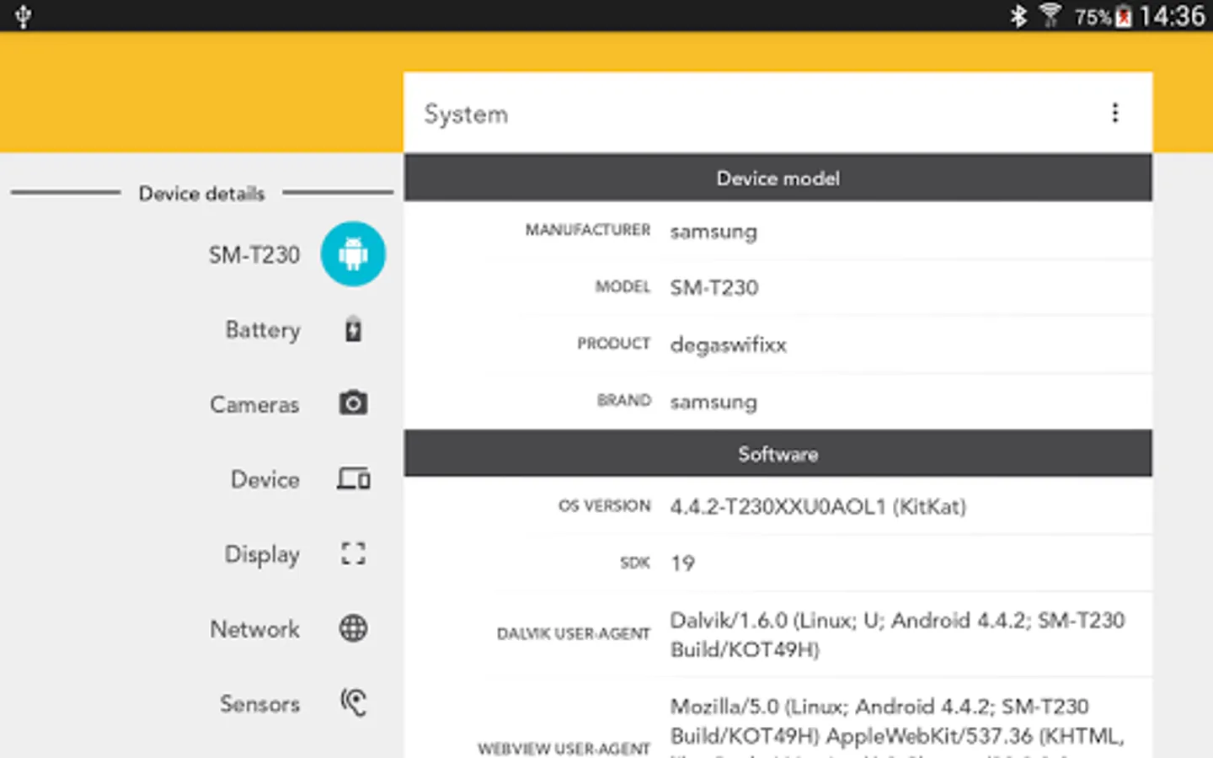Open the Device section

point(265,479)
